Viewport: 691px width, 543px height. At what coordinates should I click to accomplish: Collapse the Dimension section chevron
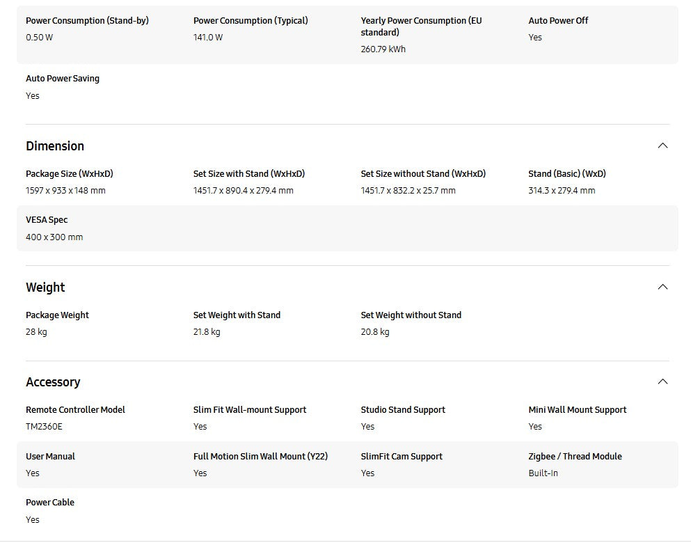(x=662, y=145)
